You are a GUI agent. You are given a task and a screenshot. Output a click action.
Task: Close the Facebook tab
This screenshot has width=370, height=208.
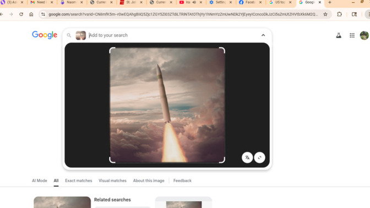(260, 2)
